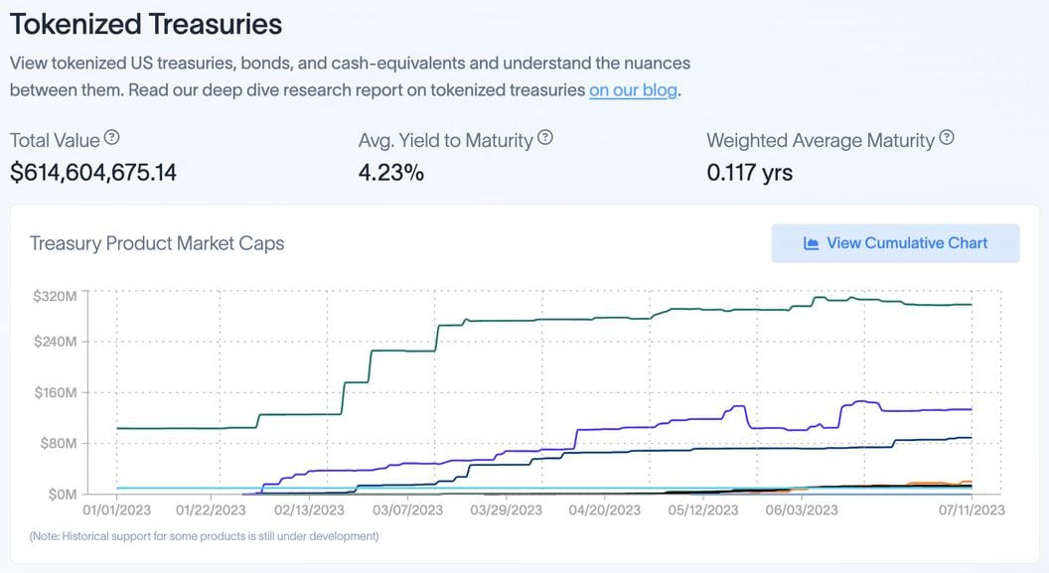Screen dimensions: 1049x573
Task: Click the 07/11/2023 date label
Action: click(971, 510)
